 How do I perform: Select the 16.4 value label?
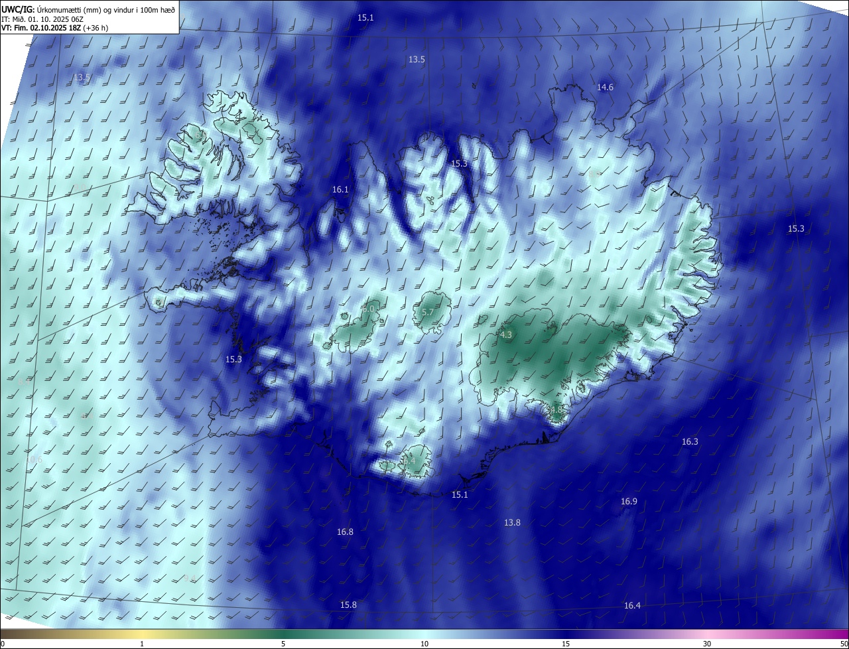coord(632,606)
